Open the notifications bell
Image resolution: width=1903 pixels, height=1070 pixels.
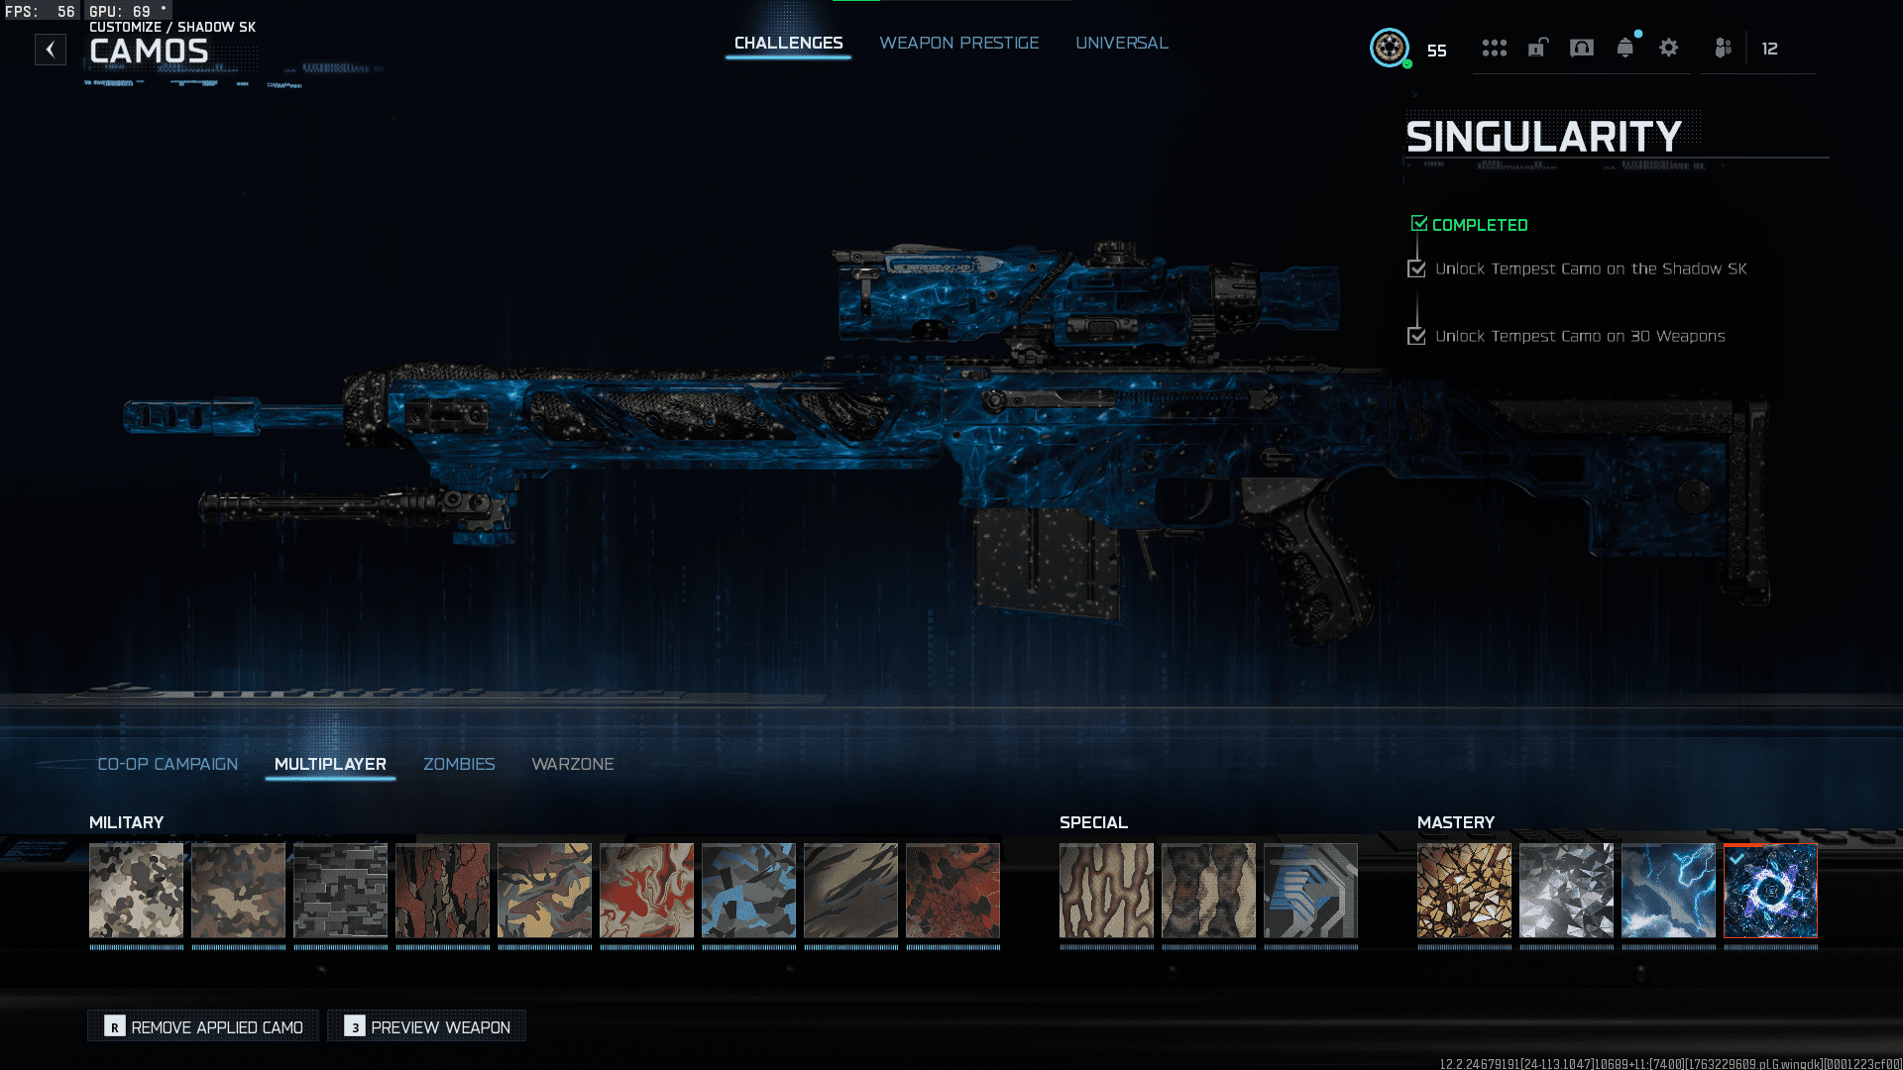pyautogui.click(x=1625, y=48)
